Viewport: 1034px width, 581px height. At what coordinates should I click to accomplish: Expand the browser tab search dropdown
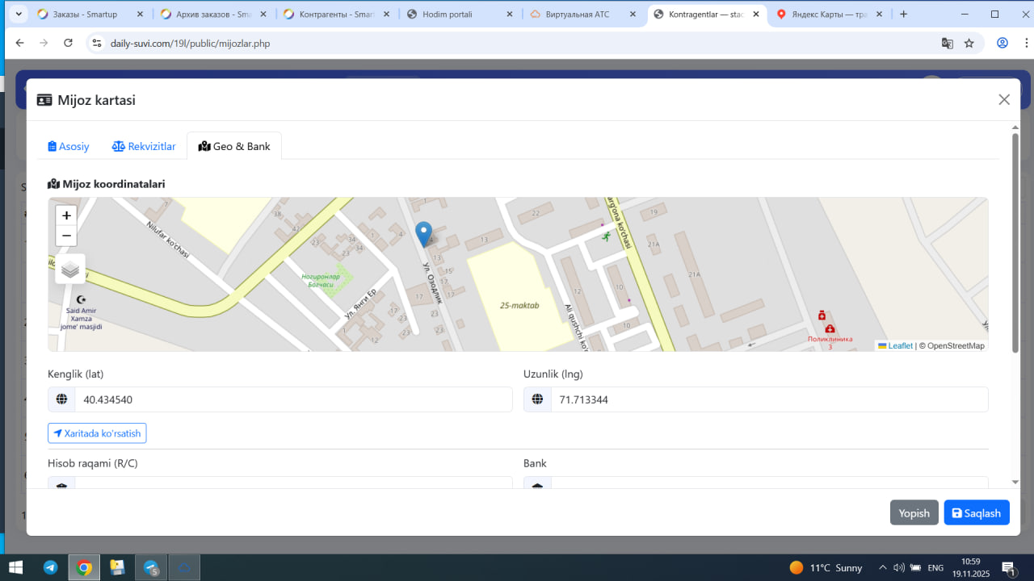pos(18,14)
